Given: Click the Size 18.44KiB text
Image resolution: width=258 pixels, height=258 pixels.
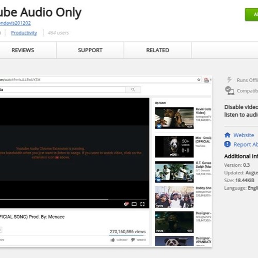Looking at the screenshot, I should click(x=239, y=180).
